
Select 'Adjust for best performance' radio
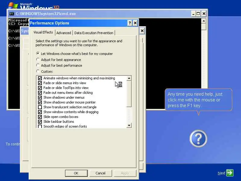pyautogui.click(x=38, y=65)
